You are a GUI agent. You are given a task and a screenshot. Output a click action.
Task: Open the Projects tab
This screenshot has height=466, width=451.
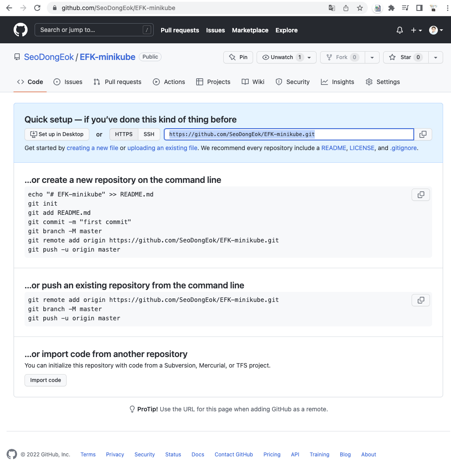tap(213, 82)
